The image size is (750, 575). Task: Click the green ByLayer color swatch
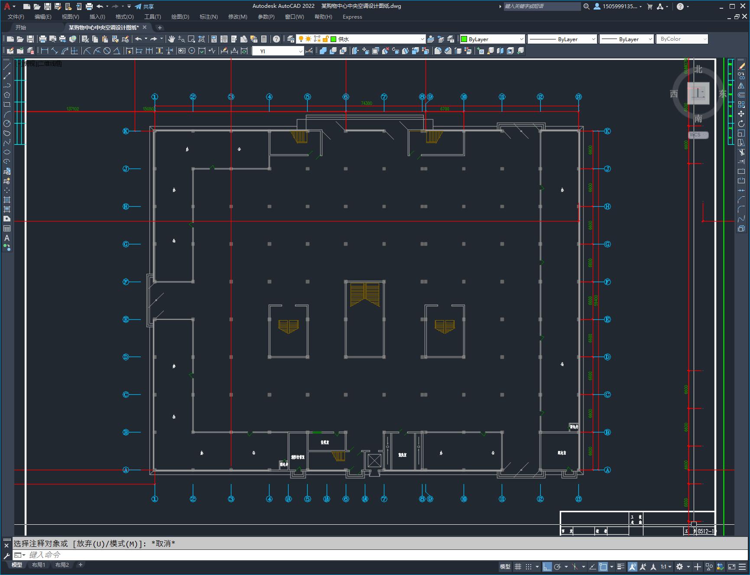tap(464, 39)
